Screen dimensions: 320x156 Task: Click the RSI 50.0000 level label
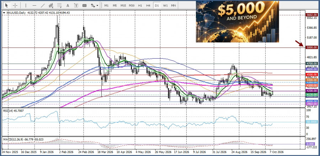point(311,122)
